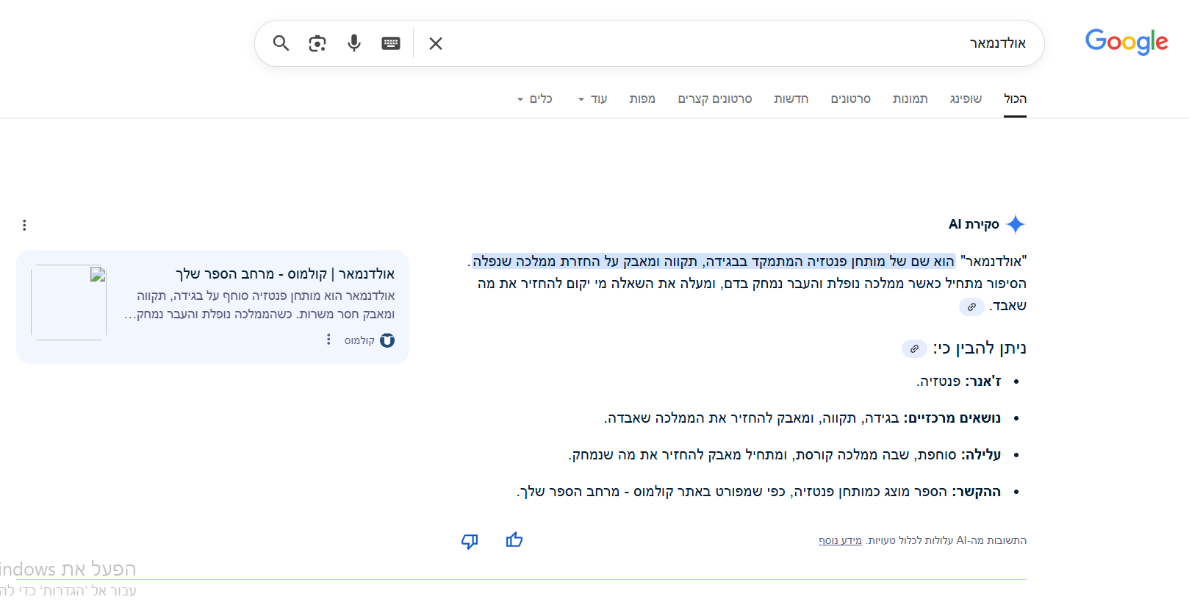Give thumbs up to AI overview
The width and height of the screenshot is (1189, 616).
click(514, 540)
